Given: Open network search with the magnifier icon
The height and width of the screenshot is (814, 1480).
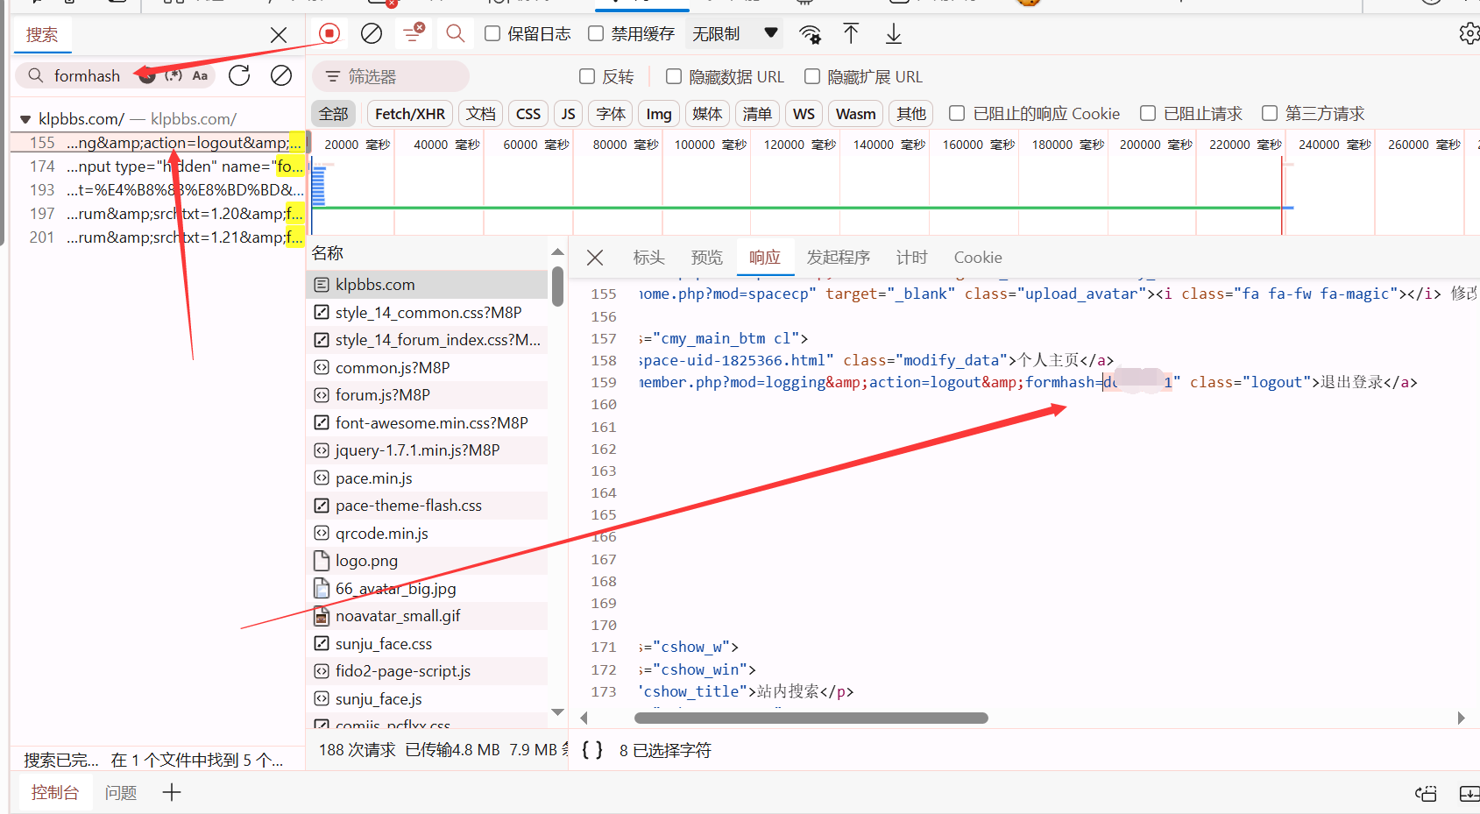Looking at the screenshot, I should [x=455, y=33].
